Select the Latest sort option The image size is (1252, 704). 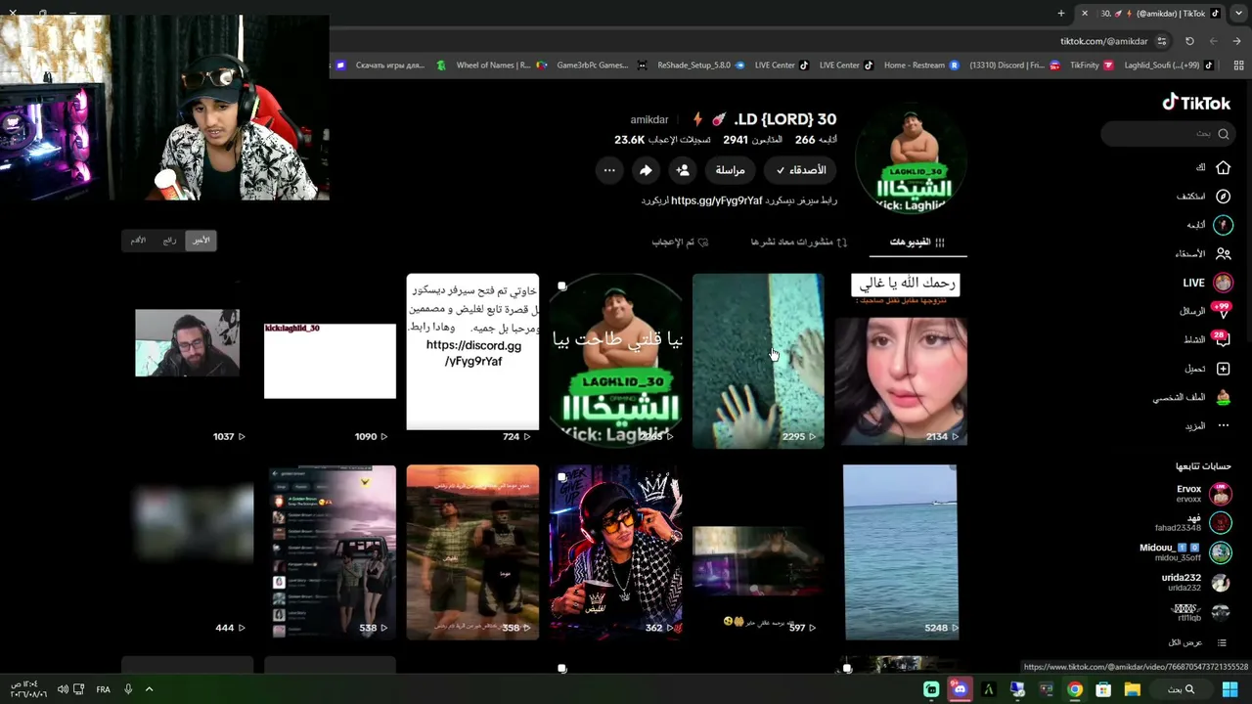point(201,241)
